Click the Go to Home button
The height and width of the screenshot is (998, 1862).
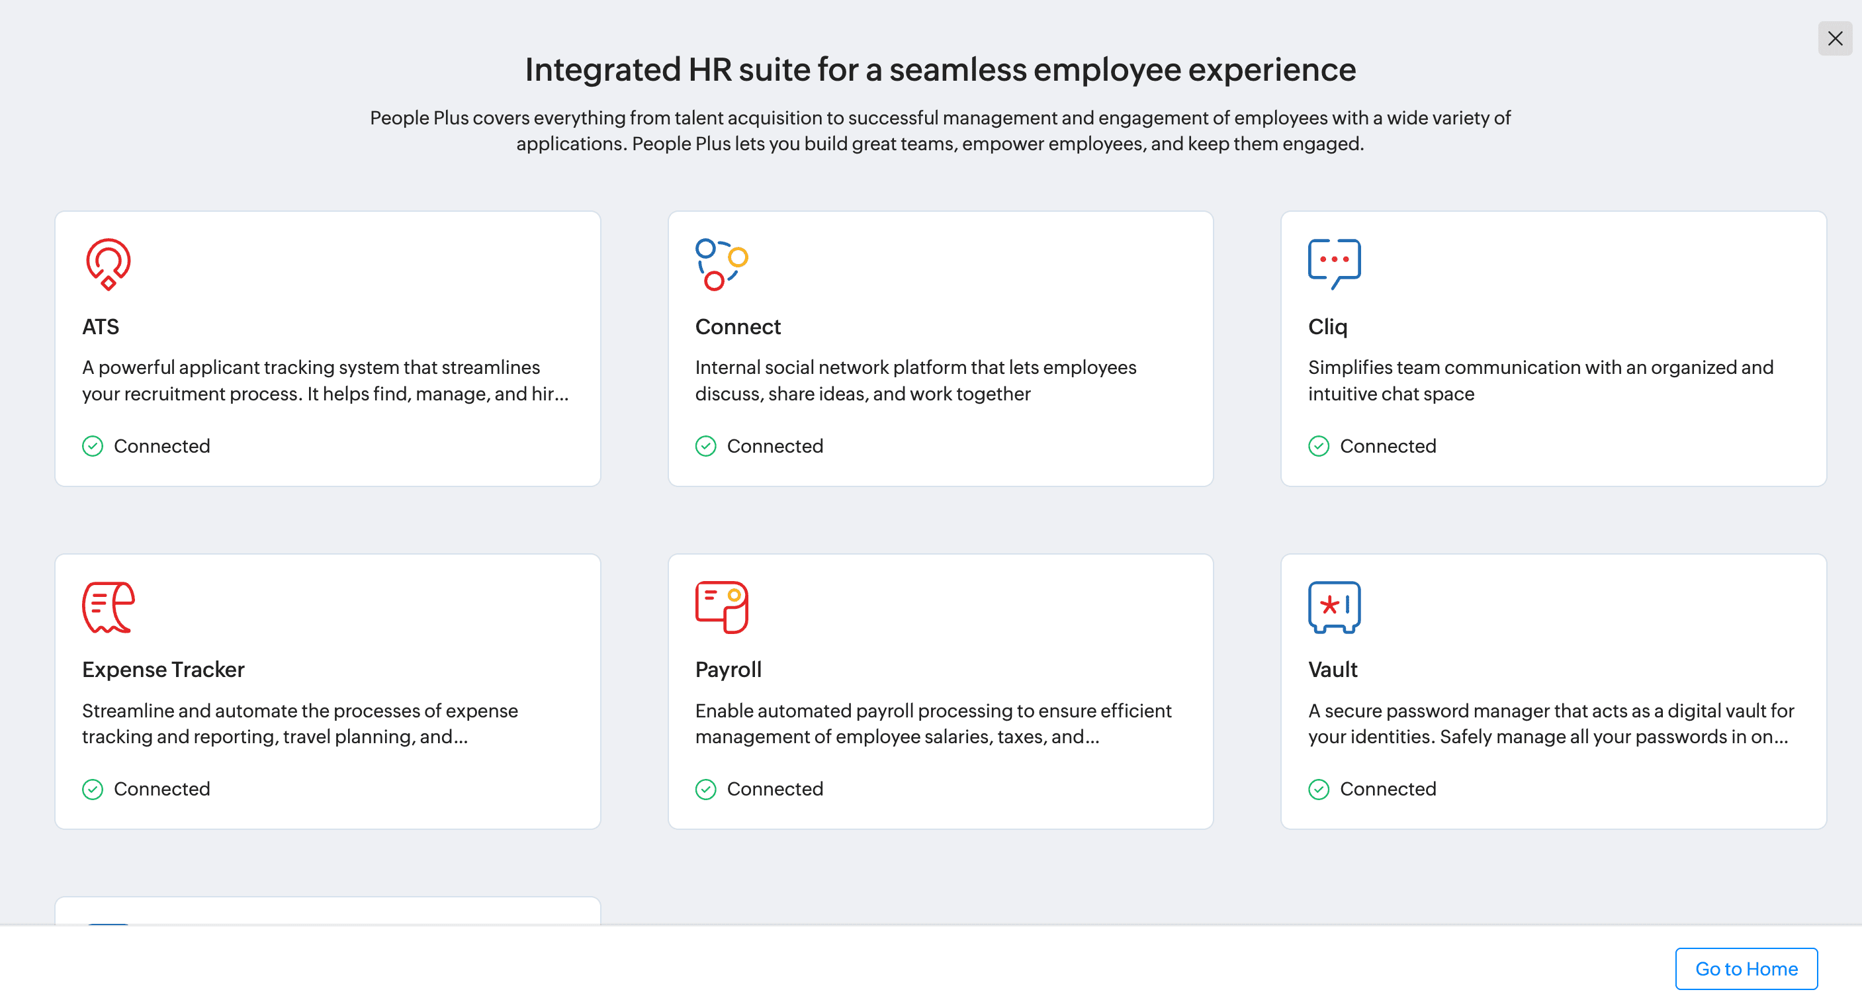[1746, 968]
